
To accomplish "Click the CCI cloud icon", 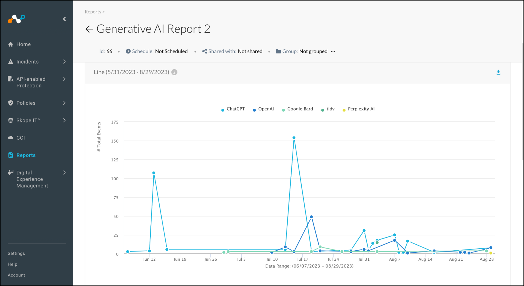I will tap(11, 138).
